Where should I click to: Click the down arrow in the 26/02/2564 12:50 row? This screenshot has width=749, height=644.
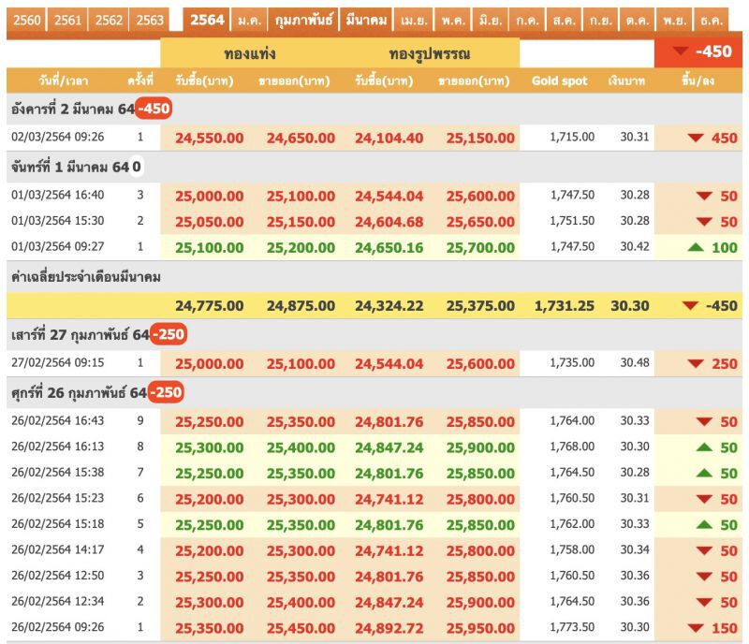point(704,577)
